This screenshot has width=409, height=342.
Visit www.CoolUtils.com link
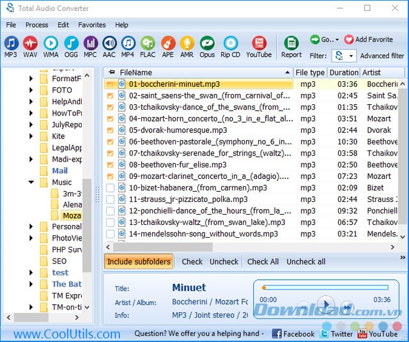(x=67, y=334)
